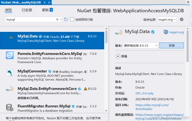This screenshot has width=192, height=121.
Task: Click the deprecation warning triangle icon
Action: coord(85,89)
